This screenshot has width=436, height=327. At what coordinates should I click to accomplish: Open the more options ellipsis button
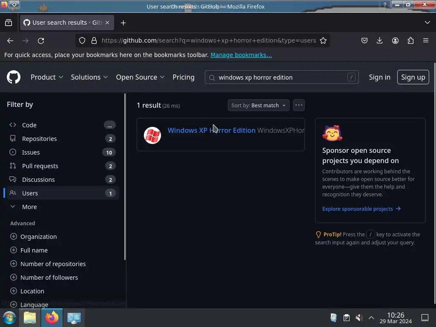coord(299,105)
